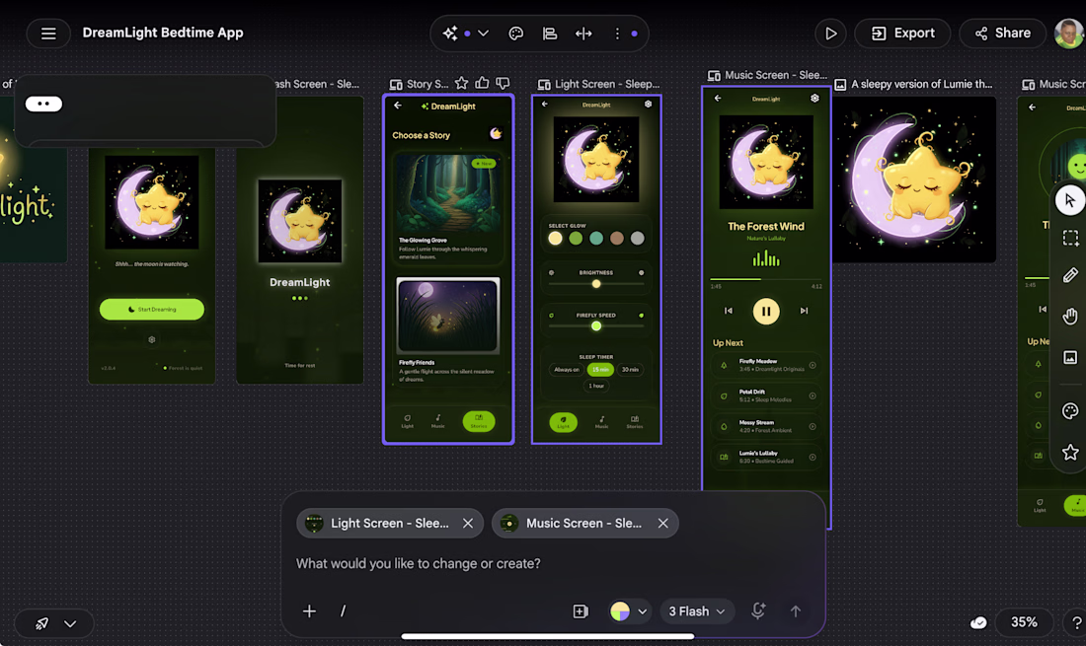
Task: Click the cloud sync status icon
Action: [x=978, y=622]
